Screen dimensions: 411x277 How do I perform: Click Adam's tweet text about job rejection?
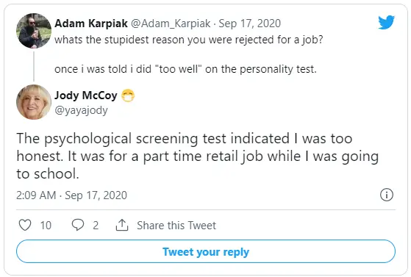[189, 54]
